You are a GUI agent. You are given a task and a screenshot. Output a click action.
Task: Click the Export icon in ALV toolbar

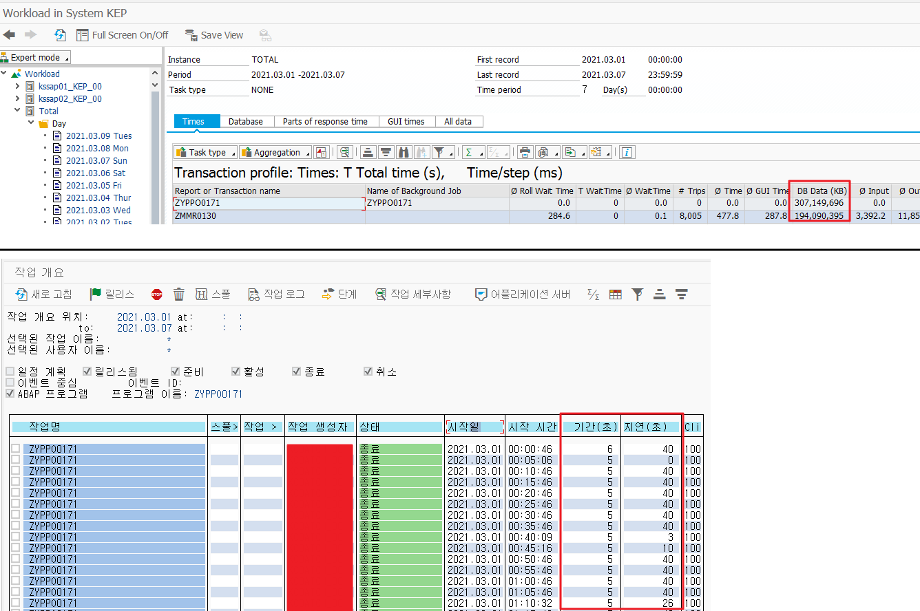(x=569, y=152)
